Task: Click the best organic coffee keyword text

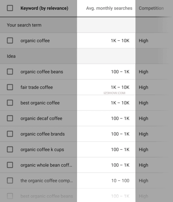Action: 40,103
